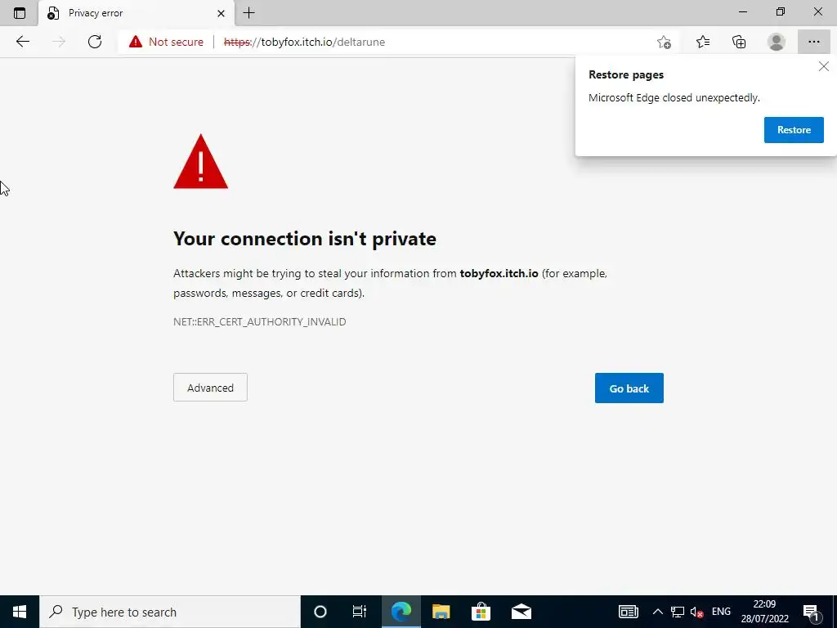This screenshot has width=837, height=628.
Task: Click the Restore button
Action: (x=794, y=130)
